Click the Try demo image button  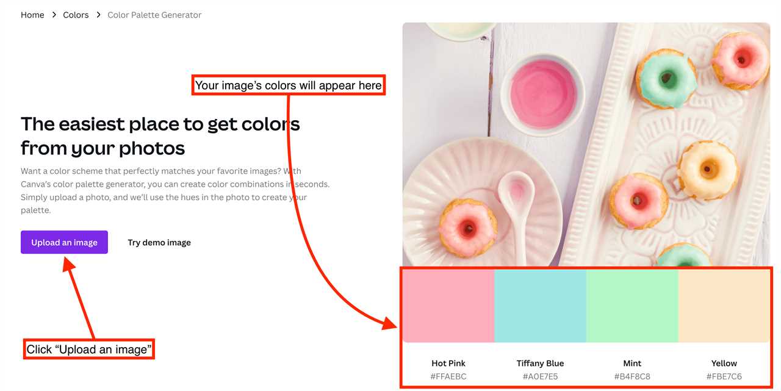click(x=159, y=242)
